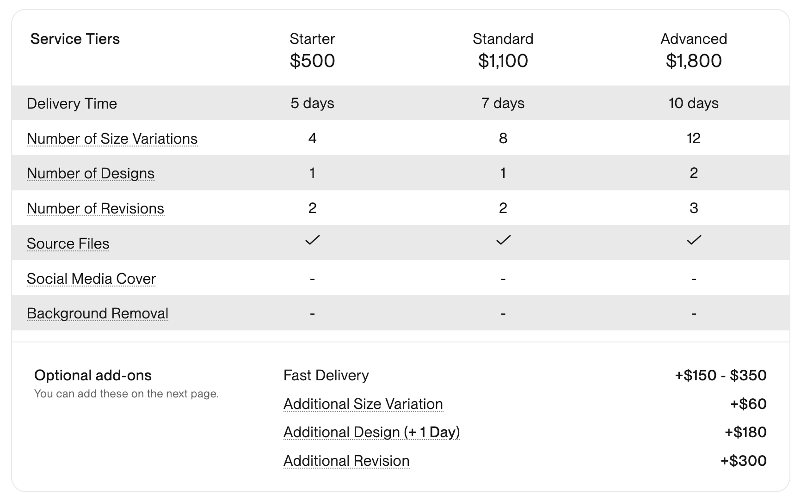801x500 pixels.
Task: Click Additional Design (+1 Day) add-on
Action: tap(371, 432)
